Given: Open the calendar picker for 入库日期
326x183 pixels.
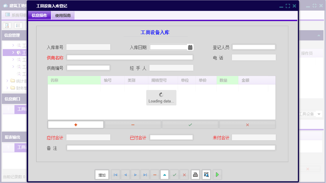Looking at the screenshot, I should [190, 47].
